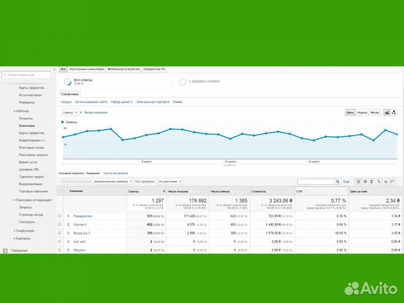Toggle the select-all checkbox in table header
Screen dimensions: 404x303
(59, 191)
